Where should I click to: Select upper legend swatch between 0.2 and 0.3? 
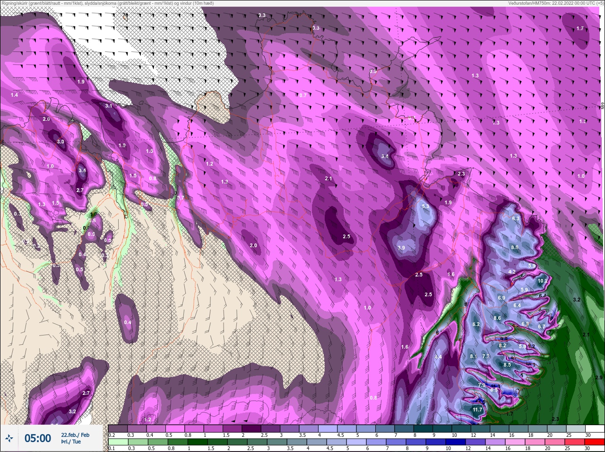coord(118,428)
